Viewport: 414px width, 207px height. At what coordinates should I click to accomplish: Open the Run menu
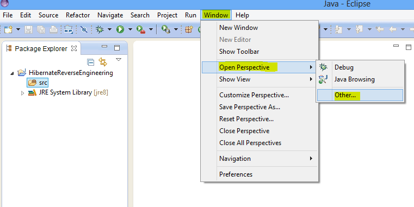coord(190,15)
